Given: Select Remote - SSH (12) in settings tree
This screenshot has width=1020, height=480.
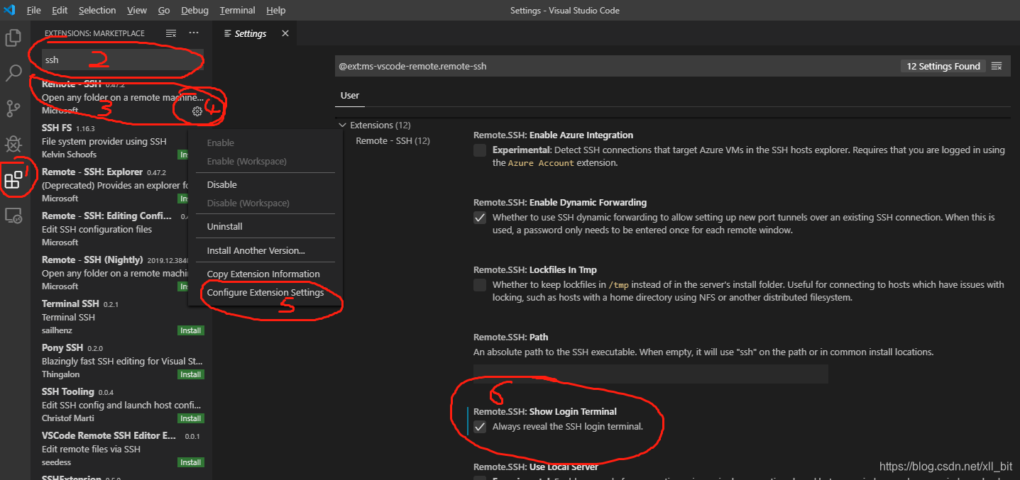Looking at the screenshot, I should [x=393, y=140].
